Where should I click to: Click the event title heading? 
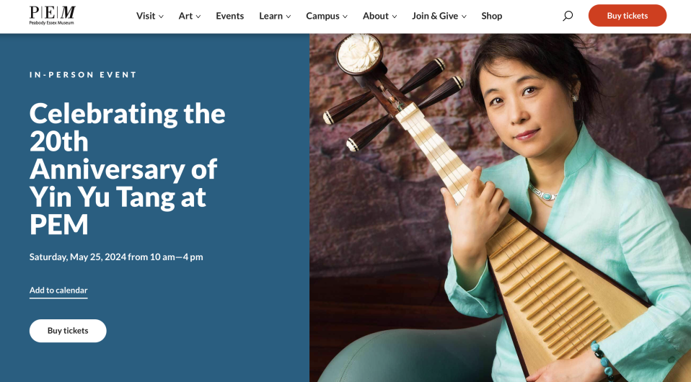[x=128, y=169]
